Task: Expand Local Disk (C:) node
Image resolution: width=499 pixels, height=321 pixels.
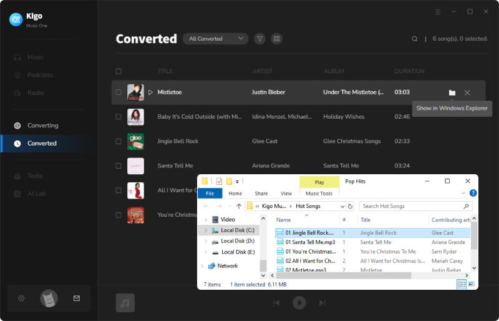Action: coord(206,230)
